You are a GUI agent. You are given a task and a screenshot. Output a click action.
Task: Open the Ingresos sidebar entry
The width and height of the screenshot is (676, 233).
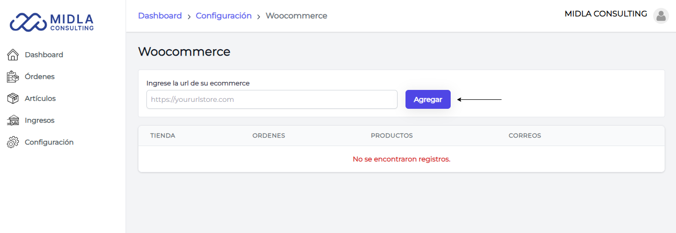40,120
